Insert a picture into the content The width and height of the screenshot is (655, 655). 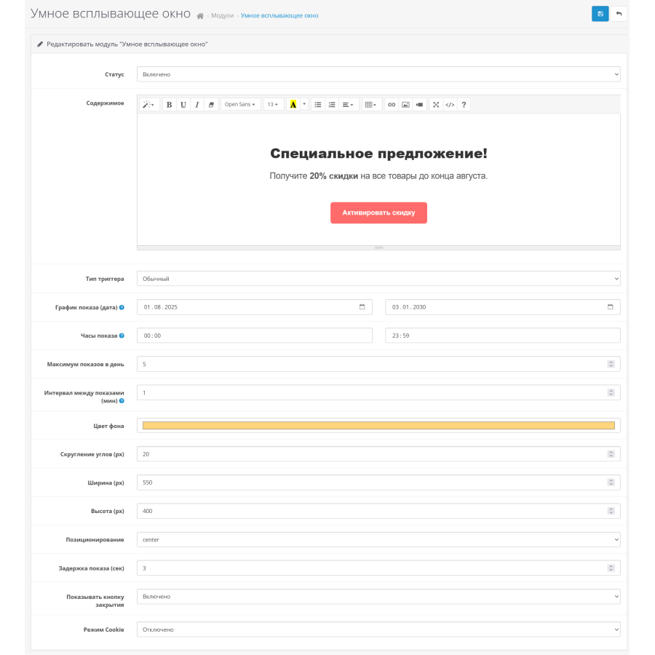coord(405,104)
